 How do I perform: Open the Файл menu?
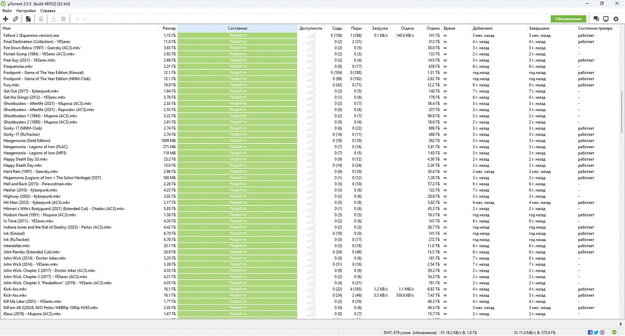pos(7,11)
